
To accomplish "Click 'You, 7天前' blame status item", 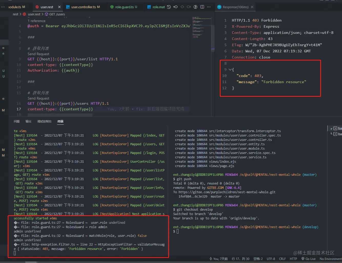I will pyautogui.click(x=220, y=259).
